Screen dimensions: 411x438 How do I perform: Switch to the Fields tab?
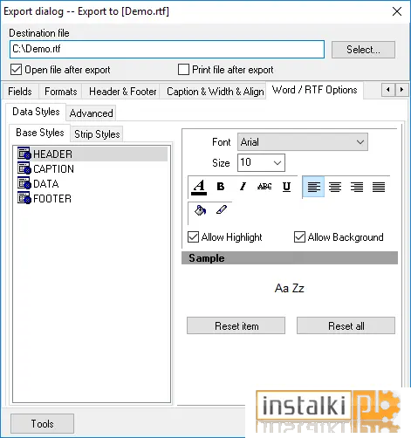tap(20, 92)
